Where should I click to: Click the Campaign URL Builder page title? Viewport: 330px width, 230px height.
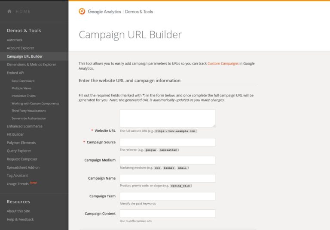point(130,34)
